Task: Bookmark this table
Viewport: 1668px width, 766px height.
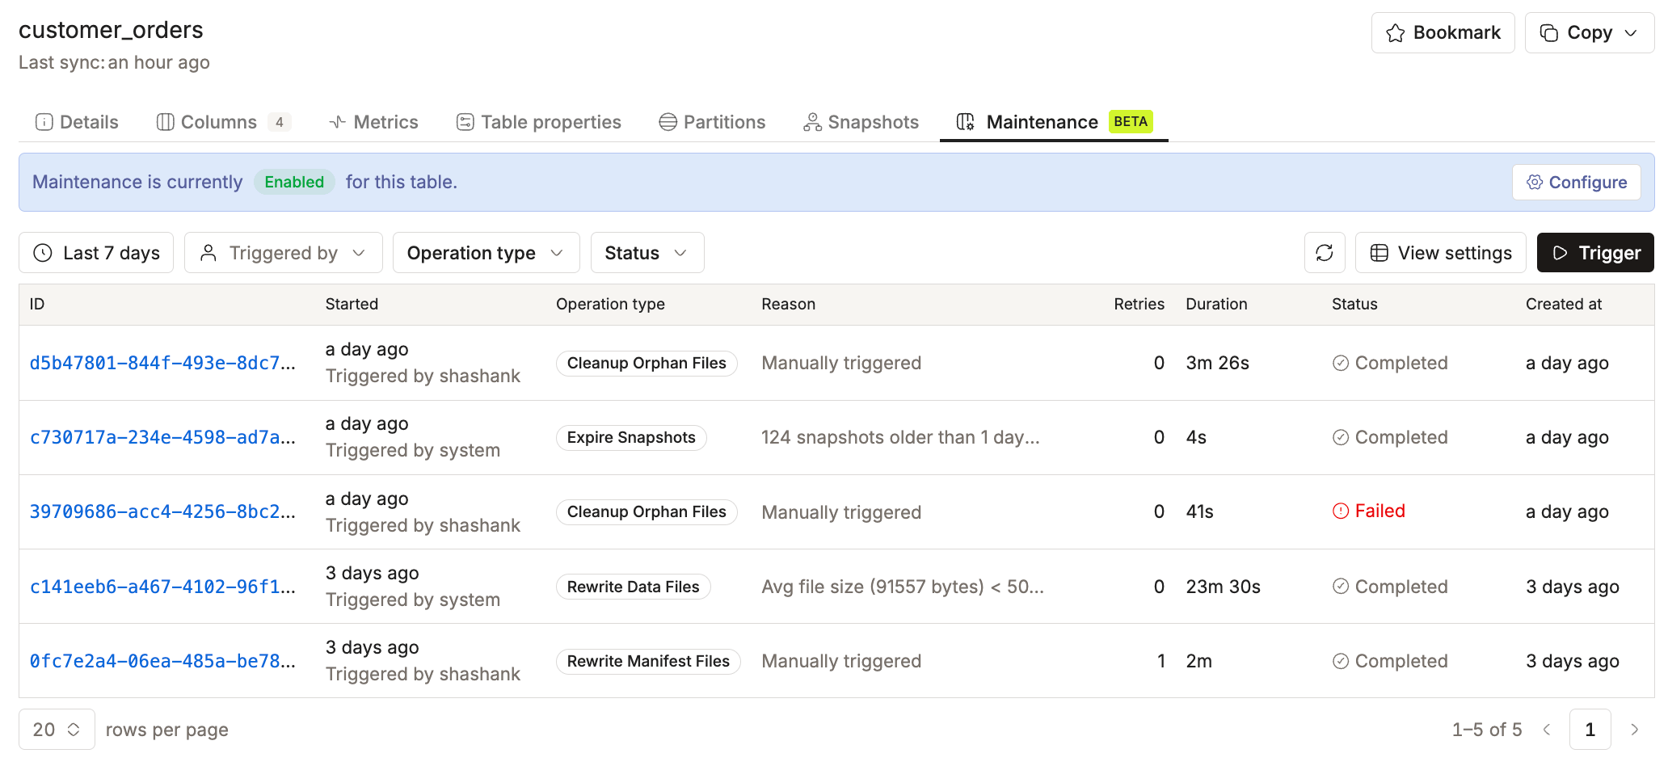Action: pyautogui.click(x=1443, y=33)
